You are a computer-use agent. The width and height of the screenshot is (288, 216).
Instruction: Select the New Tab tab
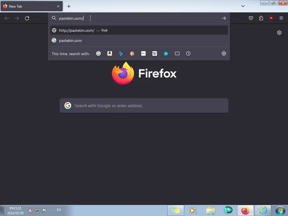point(31,6)
